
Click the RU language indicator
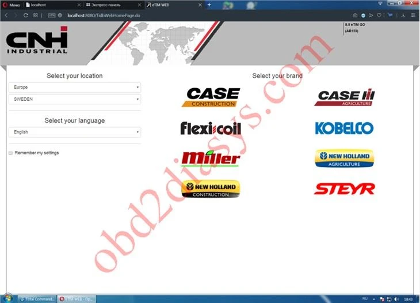pyautogui.click(x=365, y=299)
